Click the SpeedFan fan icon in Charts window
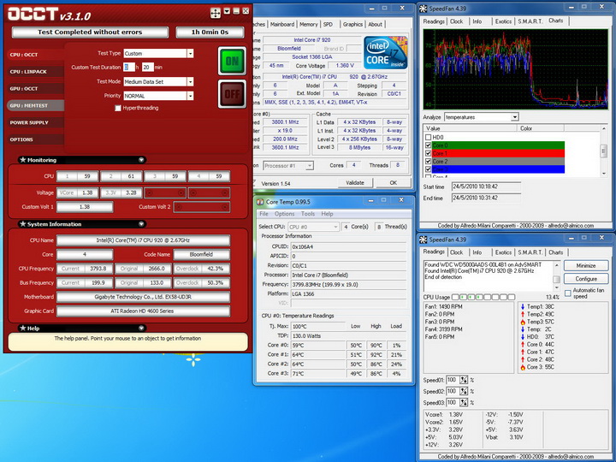Image resolution: width=616 pixels, height=462 pixels. tap(424, 8)
